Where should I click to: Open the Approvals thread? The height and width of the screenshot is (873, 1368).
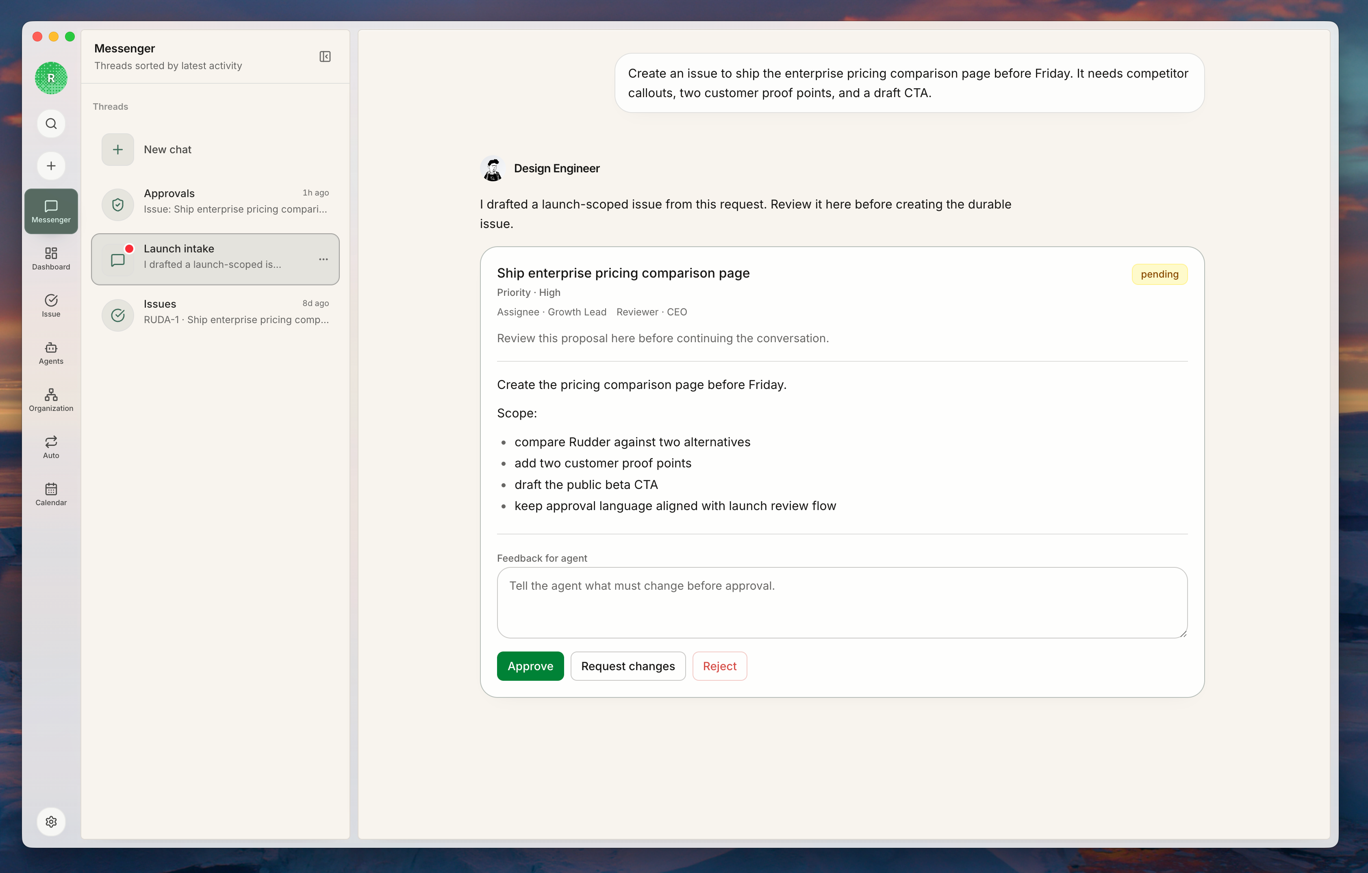coord(215,204)
